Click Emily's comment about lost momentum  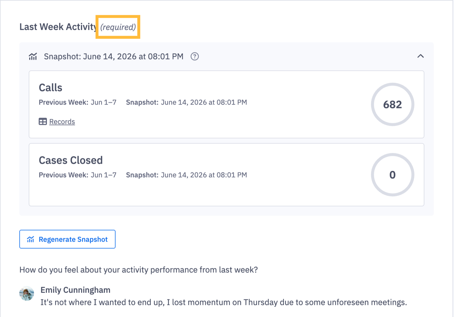223,302
